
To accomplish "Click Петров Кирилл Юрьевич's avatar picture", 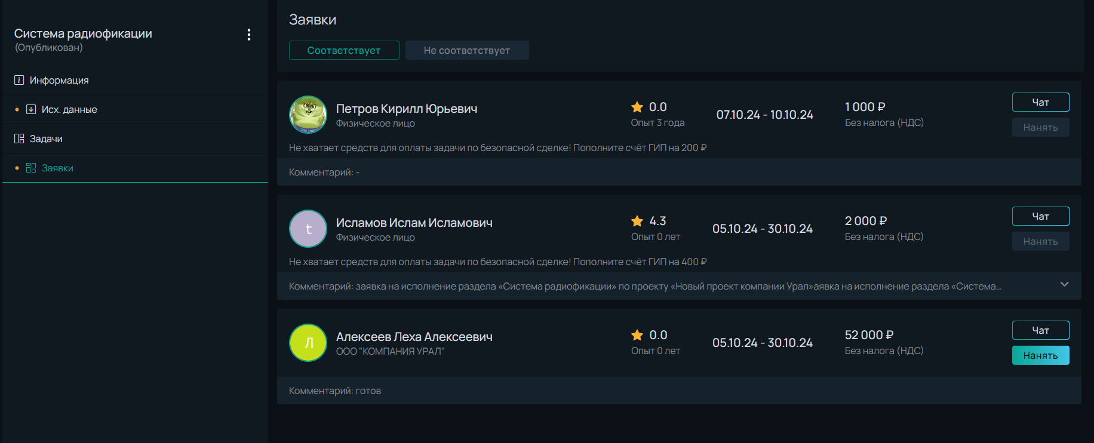I will pyautogui.click(x=308, y=115).
